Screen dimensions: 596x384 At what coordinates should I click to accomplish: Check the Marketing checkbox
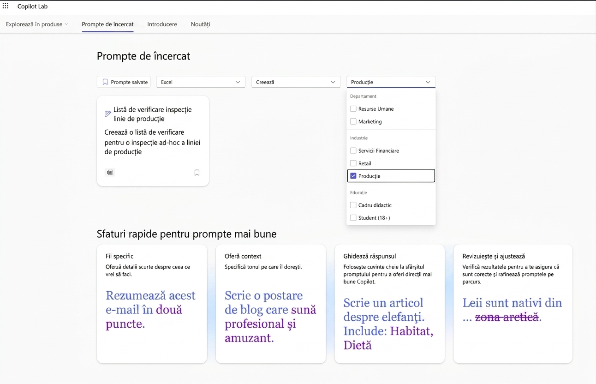[x=353, y=122]
